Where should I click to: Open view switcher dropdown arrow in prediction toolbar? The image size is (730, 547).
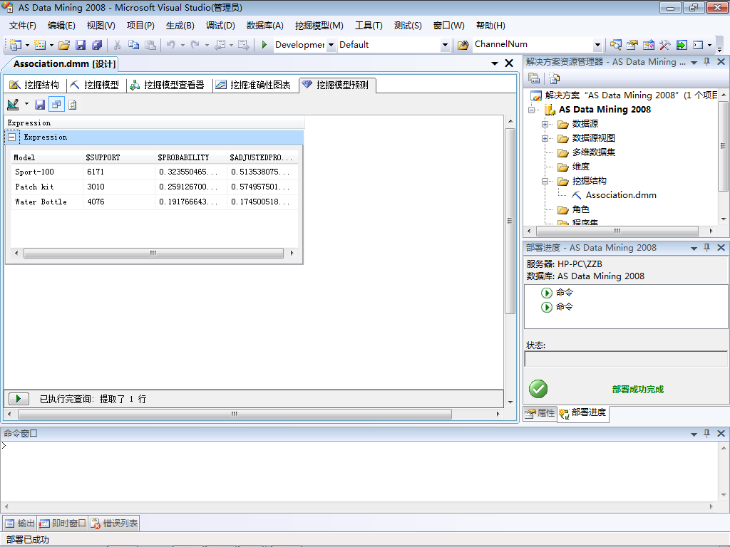point(26,104)
